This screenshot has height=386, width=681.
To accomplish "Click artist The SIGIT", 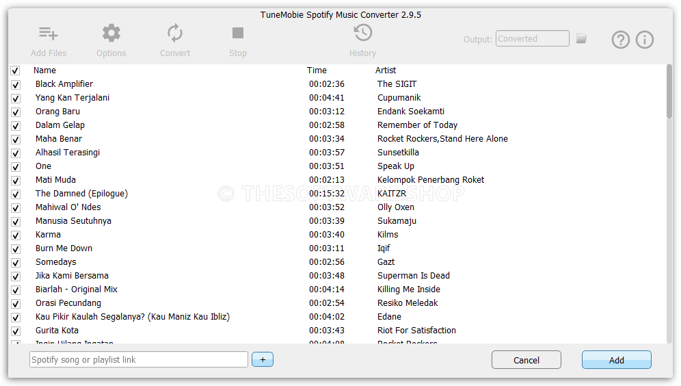I will pos(397,84).
